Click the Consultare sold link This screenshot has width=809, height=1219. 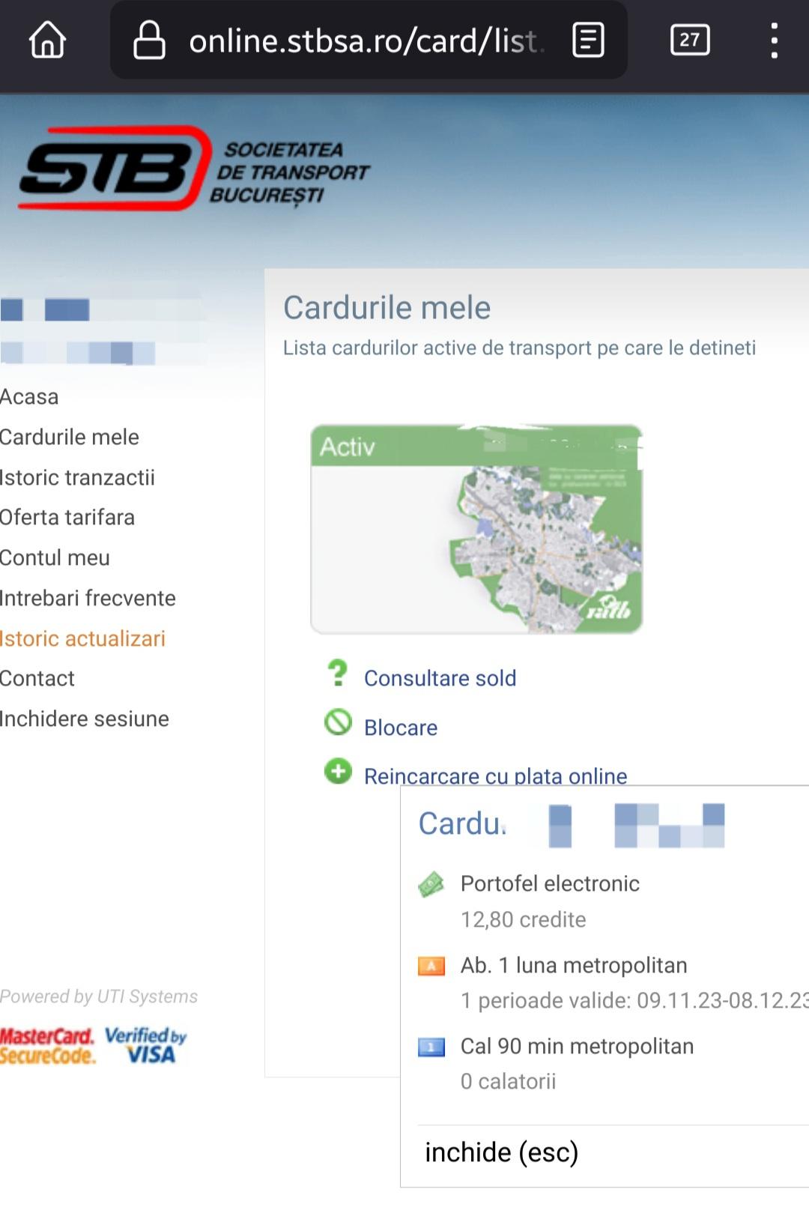[440, 679]
